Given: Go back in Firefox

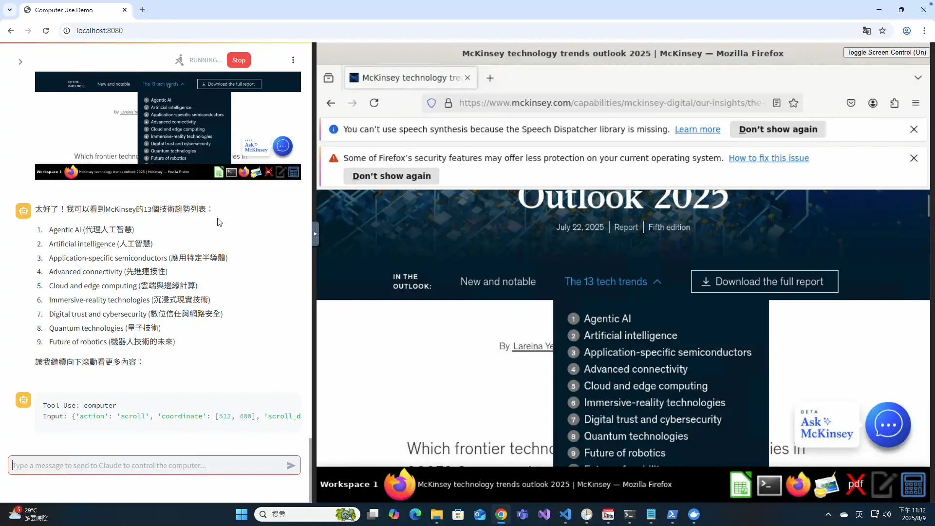Looking at the screenshot, I should tap(331, 103).
